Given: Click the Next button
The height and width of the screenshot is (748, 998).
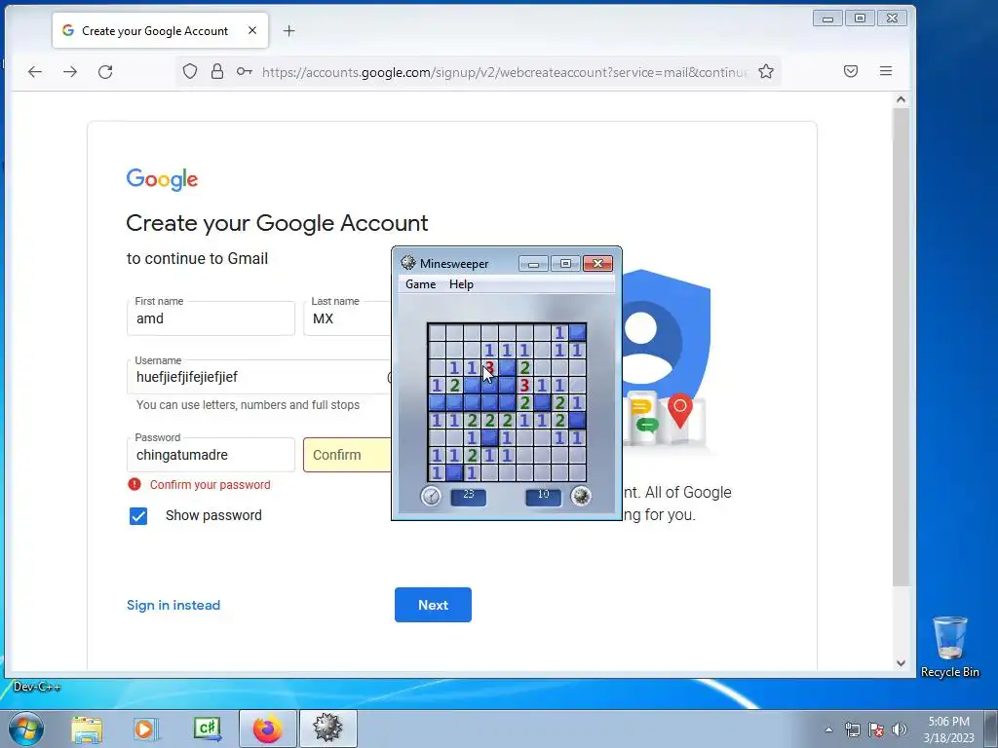Looking at the screenshot, I should point(433,605).
